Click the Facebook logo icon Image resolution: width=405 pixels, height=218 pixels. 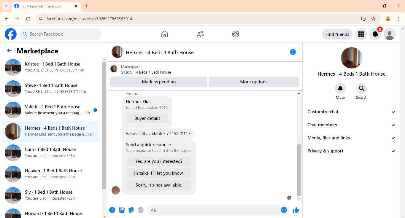pyautogui.click(x=11, y=34)
